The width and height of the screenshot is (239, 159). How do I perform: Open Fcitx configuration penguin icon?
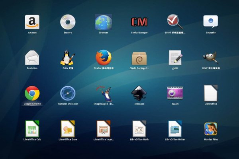[x=68, y=58]
